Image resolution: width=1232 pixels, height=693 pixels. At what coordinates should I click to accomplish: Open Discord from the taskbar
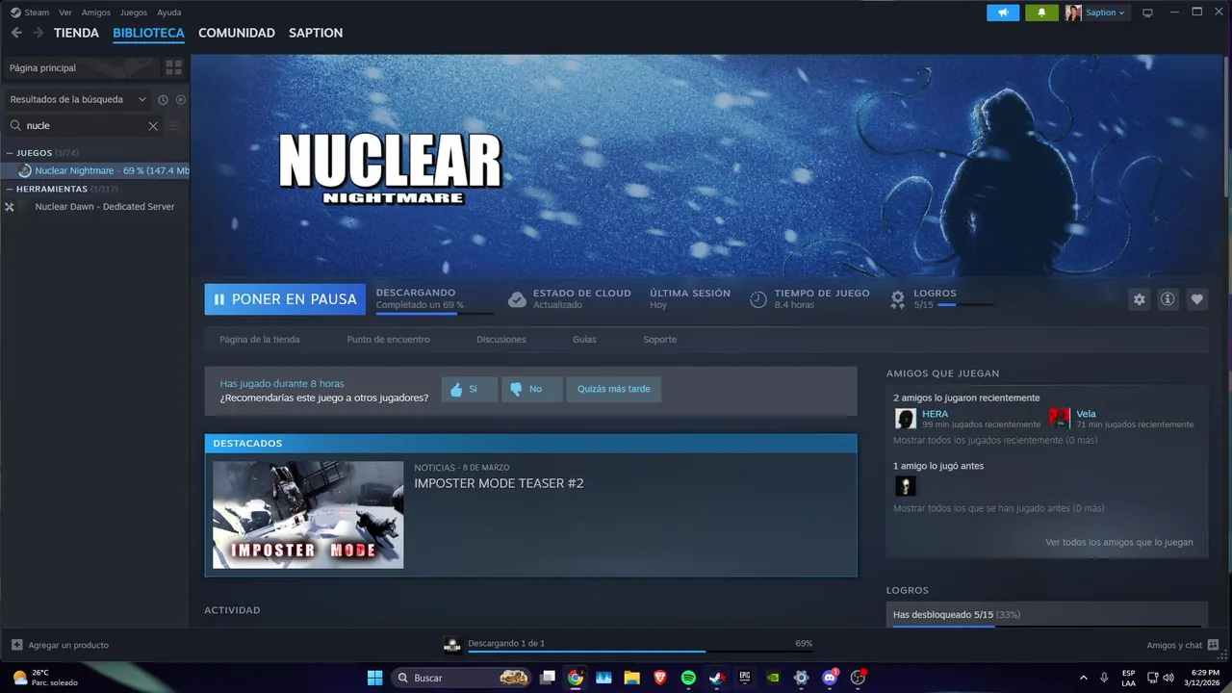pos(830,678)
